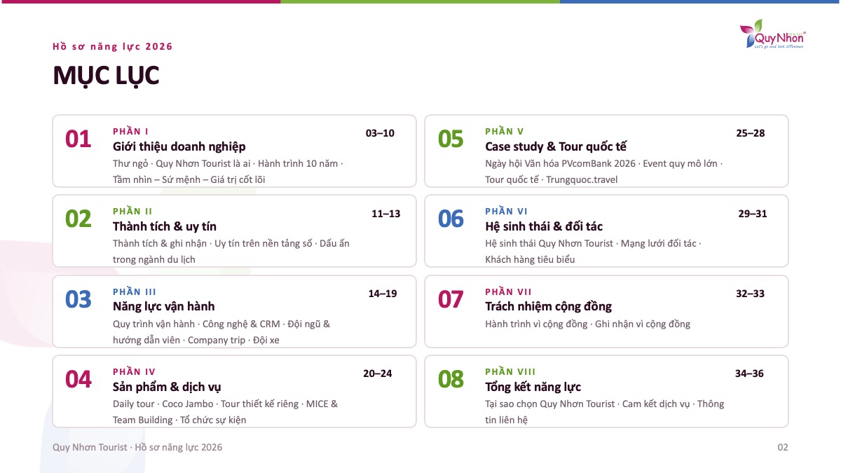Open Hệ sinh thái & đối tác section
The height and width of the screenshot is (473, 841).
544,226
